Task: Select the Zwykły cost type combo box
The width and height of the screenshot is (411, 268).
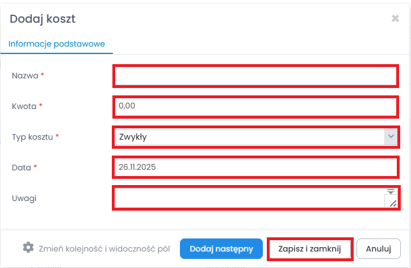Action: click(249, 136)
